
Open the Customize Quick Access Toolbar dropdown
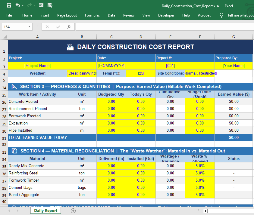coord(59,5)
